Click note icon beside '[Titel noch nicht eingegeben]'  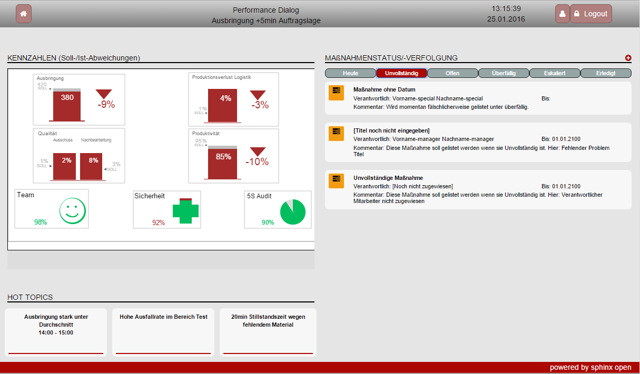(x=336, y=134)
